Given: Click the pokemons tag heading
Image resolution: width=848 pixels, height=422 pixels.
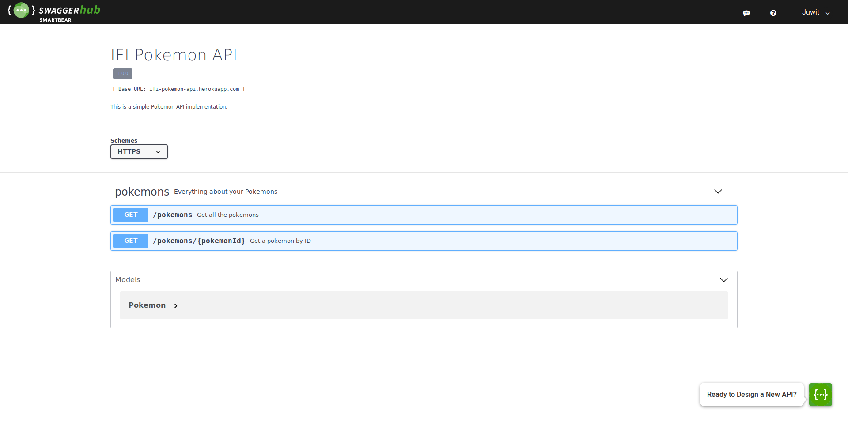Looking at the screenshot, I should point(142,192).
